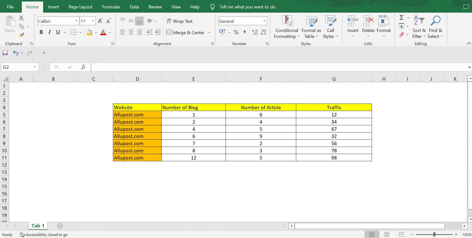Click the Italic formatting icon

49,32
